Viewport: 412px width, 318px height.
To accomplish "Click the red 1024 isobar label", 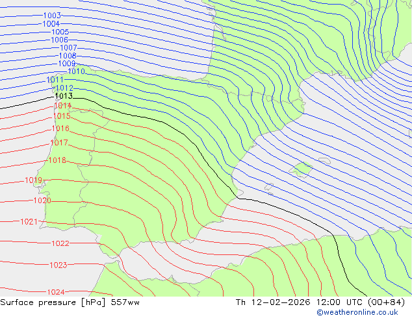I will (56, 292).
